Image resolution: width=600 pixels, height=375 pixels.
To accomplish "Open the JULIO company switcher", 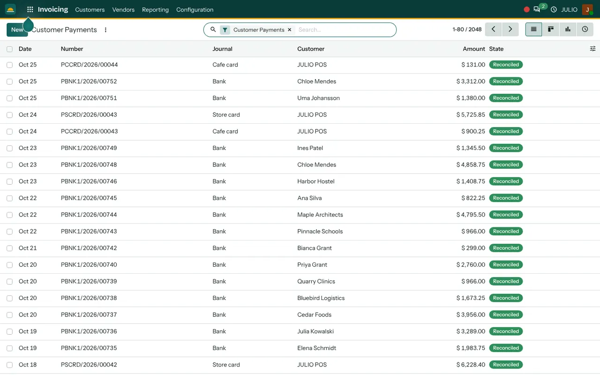I will (569, 9).
